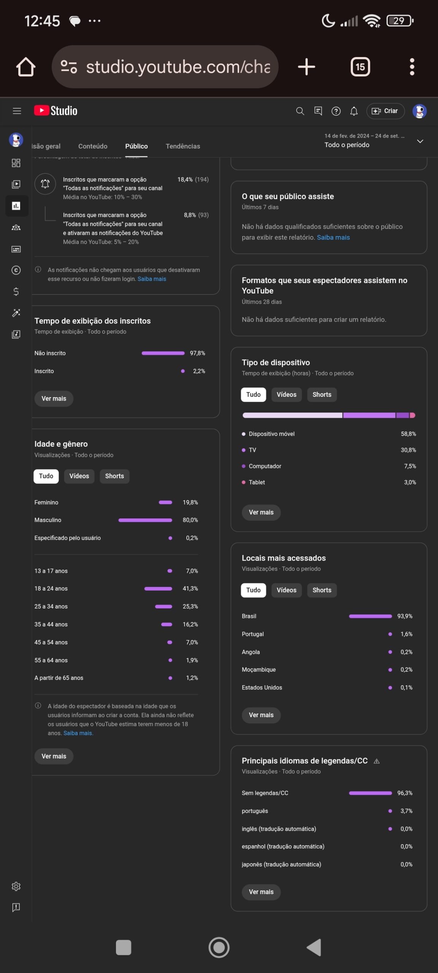
Task: Open browser three-dot overflow menu
Action: pos(412,67)
